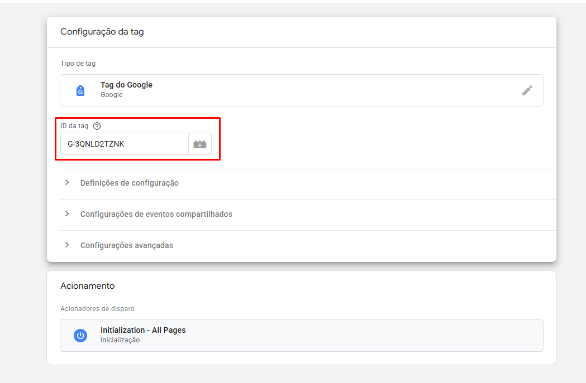The height and width of the screenshot is (383, 586).
Task: Click the Configuração da tag heading
Action: coord(102,32)
